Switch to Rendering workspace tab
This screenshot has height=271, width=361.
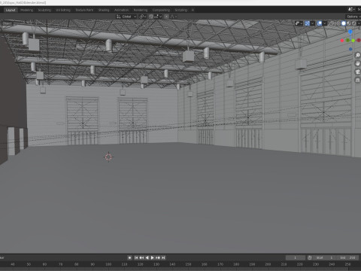pos(141,10)
